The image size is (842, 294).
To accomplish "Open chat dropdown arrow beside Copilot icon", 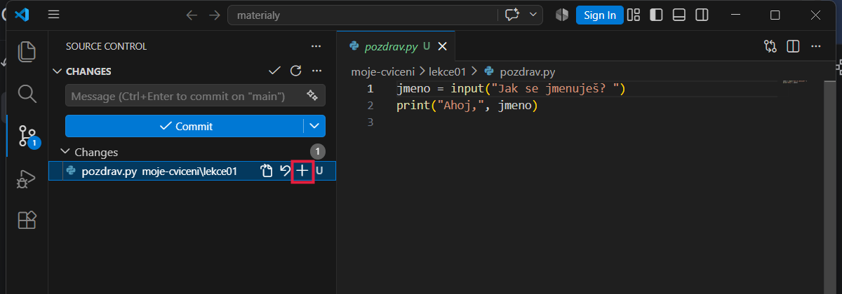I will click(x=534, y=15).
